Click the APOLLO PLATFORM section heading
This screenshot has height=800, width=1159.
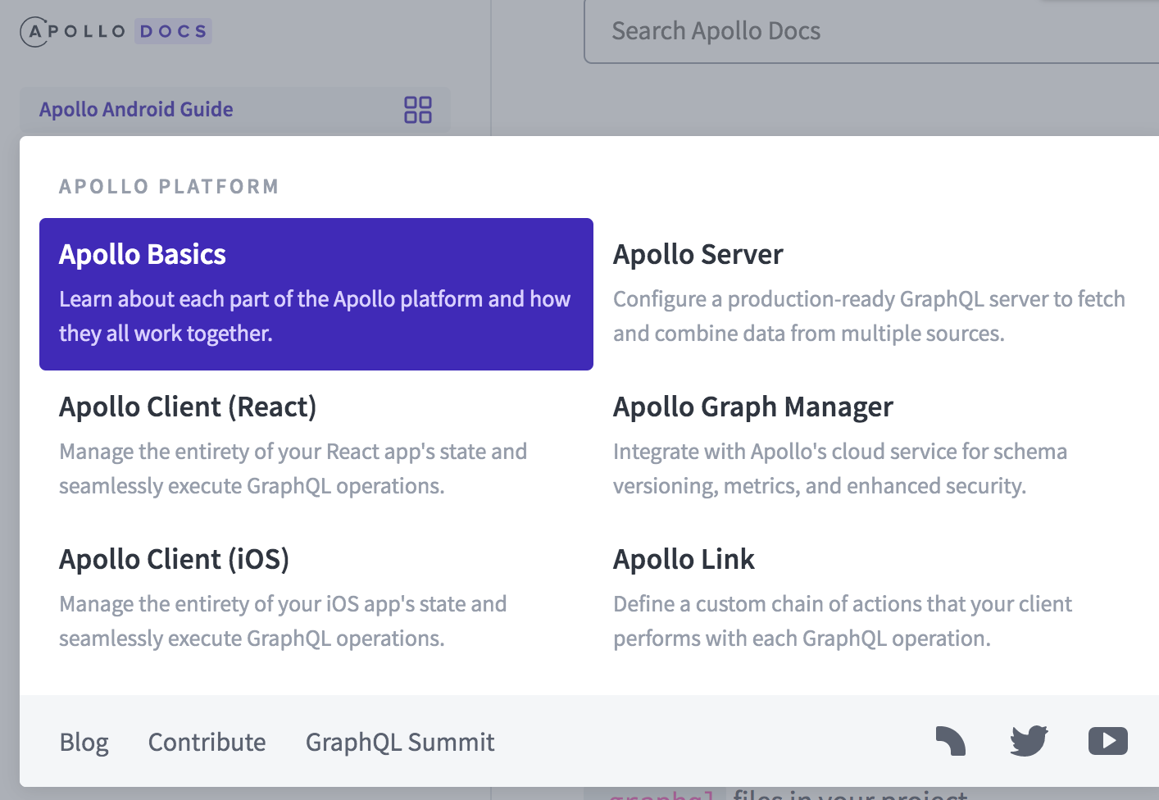tap(169, 187)
